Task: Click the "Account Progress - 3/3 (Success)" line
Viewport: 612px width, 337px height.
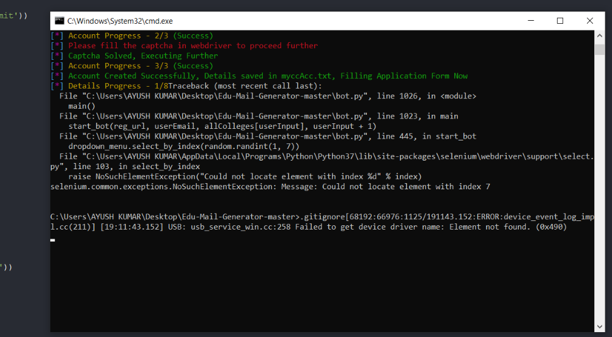Action: click(141, 66)
